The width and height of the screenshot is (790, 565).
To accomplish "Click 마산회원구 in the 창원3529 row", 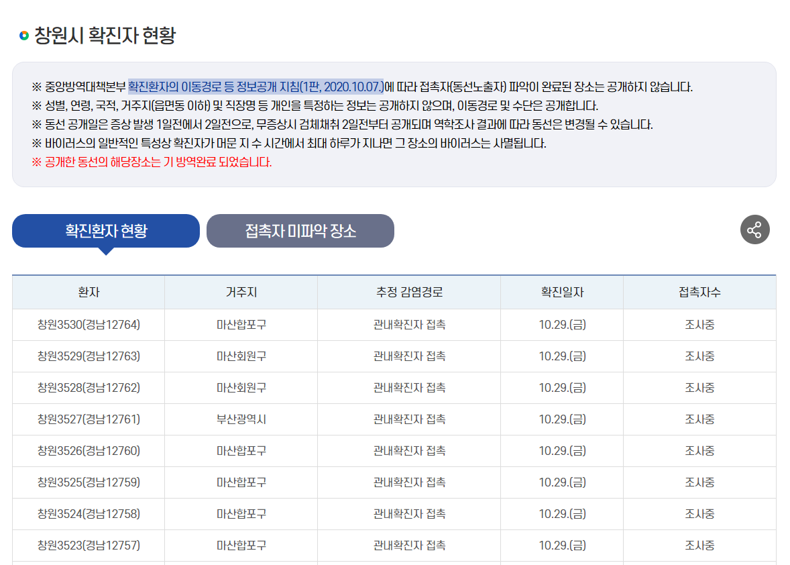I will click(x=241, y=356).
